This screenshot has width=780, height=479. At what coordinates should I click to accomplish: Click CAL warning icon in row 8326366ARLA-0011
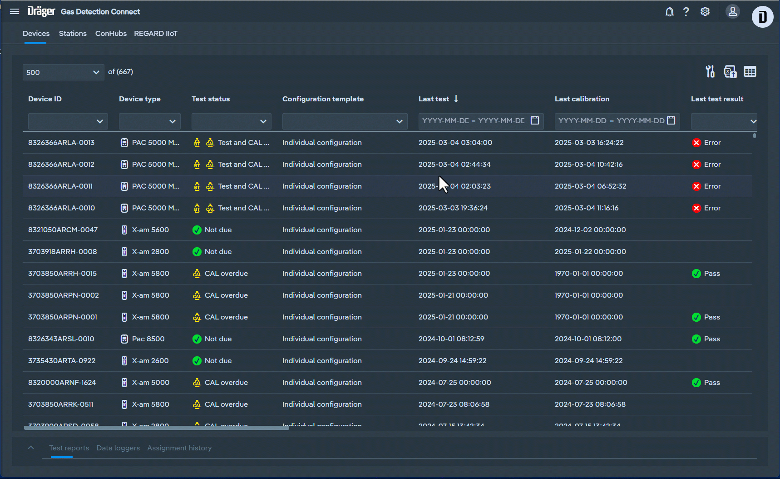click(x=210, y=186)
